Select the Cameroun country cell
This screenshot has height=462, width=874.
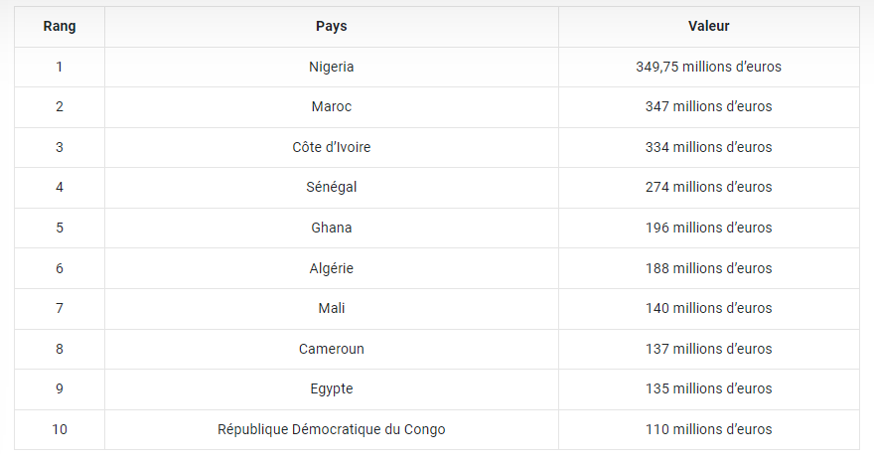pyautogui.click(x=332, y=349)
